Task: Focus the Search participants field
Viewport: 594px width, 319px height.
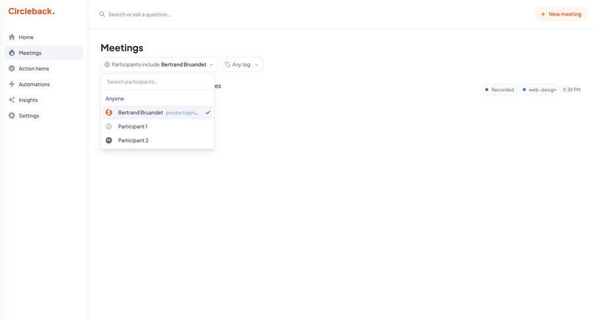Action: [x=157, y=82]
